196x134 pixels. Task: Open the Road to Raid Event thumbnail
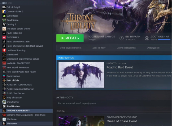coord(81,75)
